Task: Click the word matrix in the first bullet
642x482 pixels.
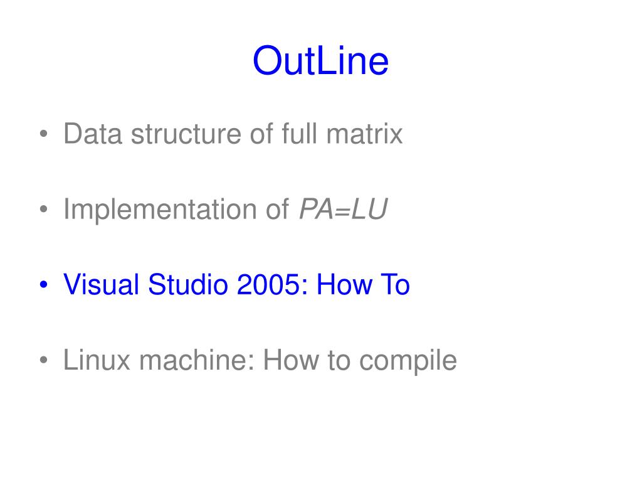Action: click(x=364, y=134)
